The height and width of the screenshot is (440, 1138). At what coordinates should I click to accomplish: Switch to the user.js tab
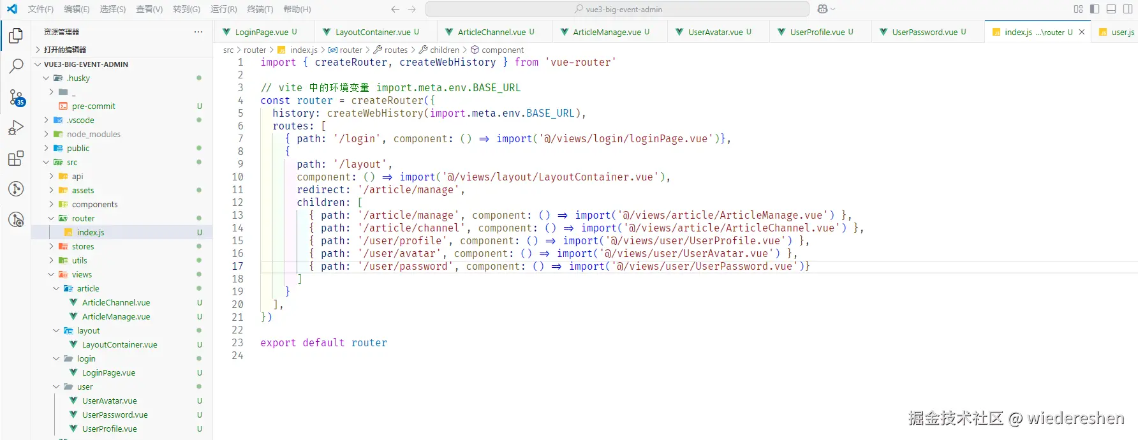tap(1116, 32)
